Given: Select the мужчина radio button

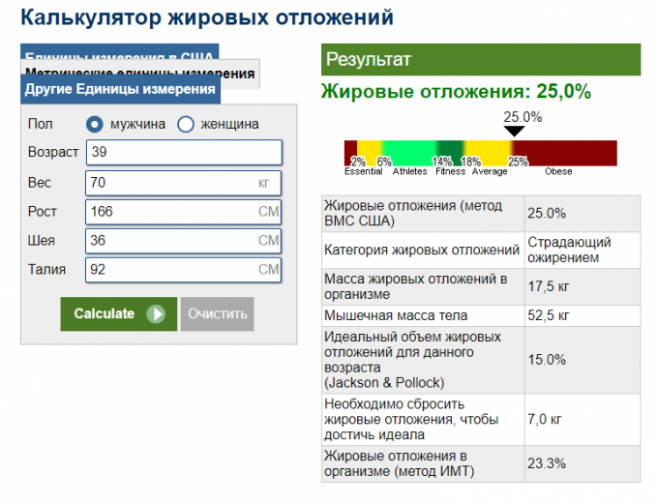Looking at the screenshot, I should [x=95, y=124].
